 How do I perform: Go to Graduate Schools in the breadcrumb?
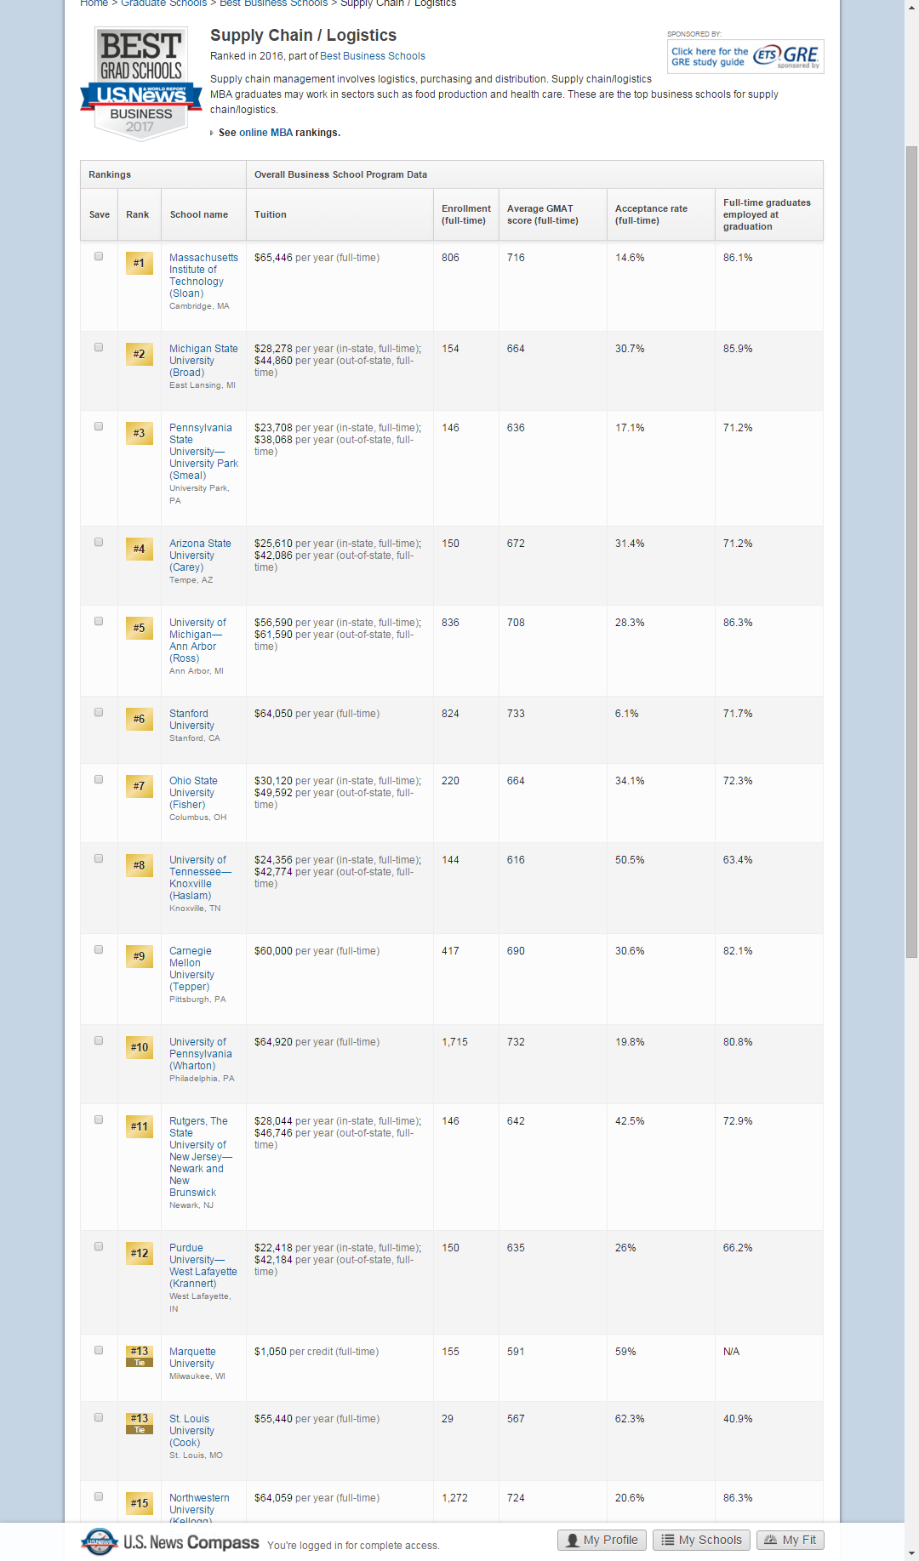point(163,3)
